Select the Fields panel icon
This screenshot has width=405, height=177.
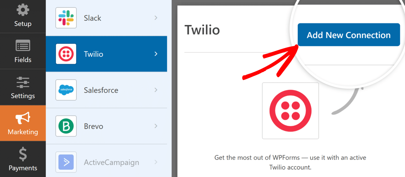(22, 46)
